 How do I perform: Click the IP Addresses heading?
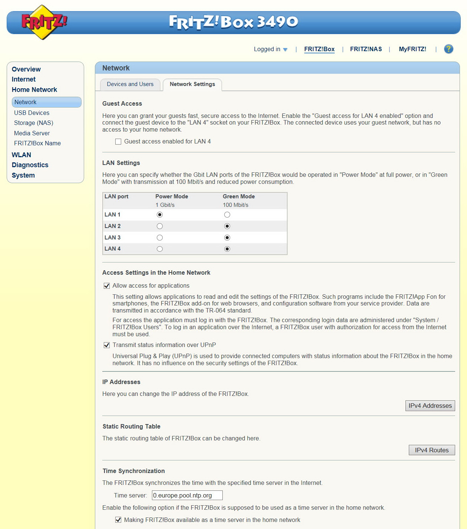121,382
